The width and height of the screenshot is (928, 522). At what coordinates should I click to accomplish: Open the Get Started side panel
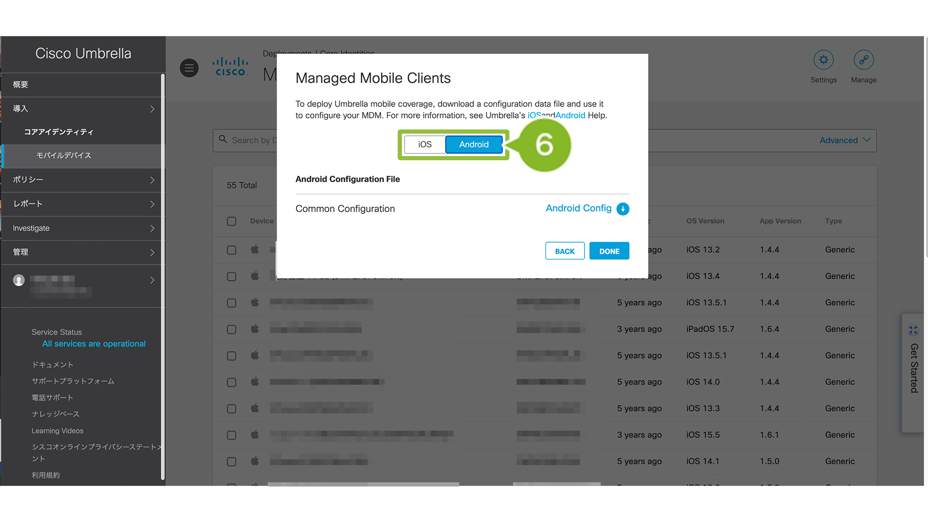click(913, 365)
